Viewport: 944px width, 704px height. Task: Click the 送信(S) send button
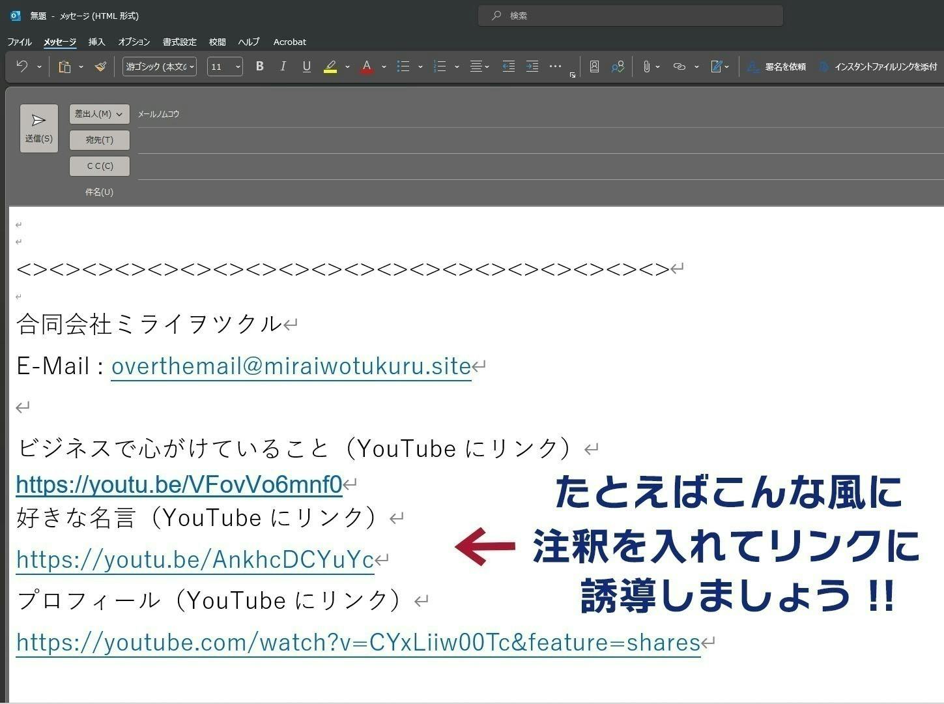point(39,128)
